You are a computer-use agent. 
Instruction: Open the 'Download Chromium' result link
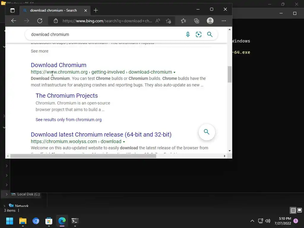(58, 65)
